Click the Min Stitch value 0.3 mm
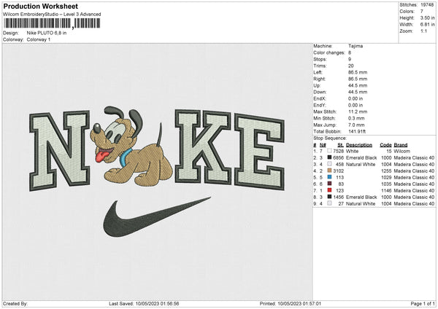 (x=356, y=118)
